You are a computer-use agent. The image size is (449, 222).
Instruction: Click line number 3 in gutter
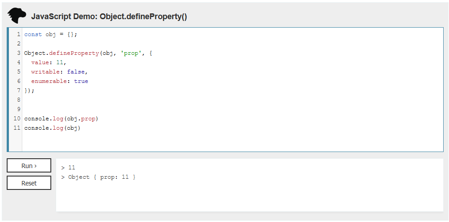point(18,53)
